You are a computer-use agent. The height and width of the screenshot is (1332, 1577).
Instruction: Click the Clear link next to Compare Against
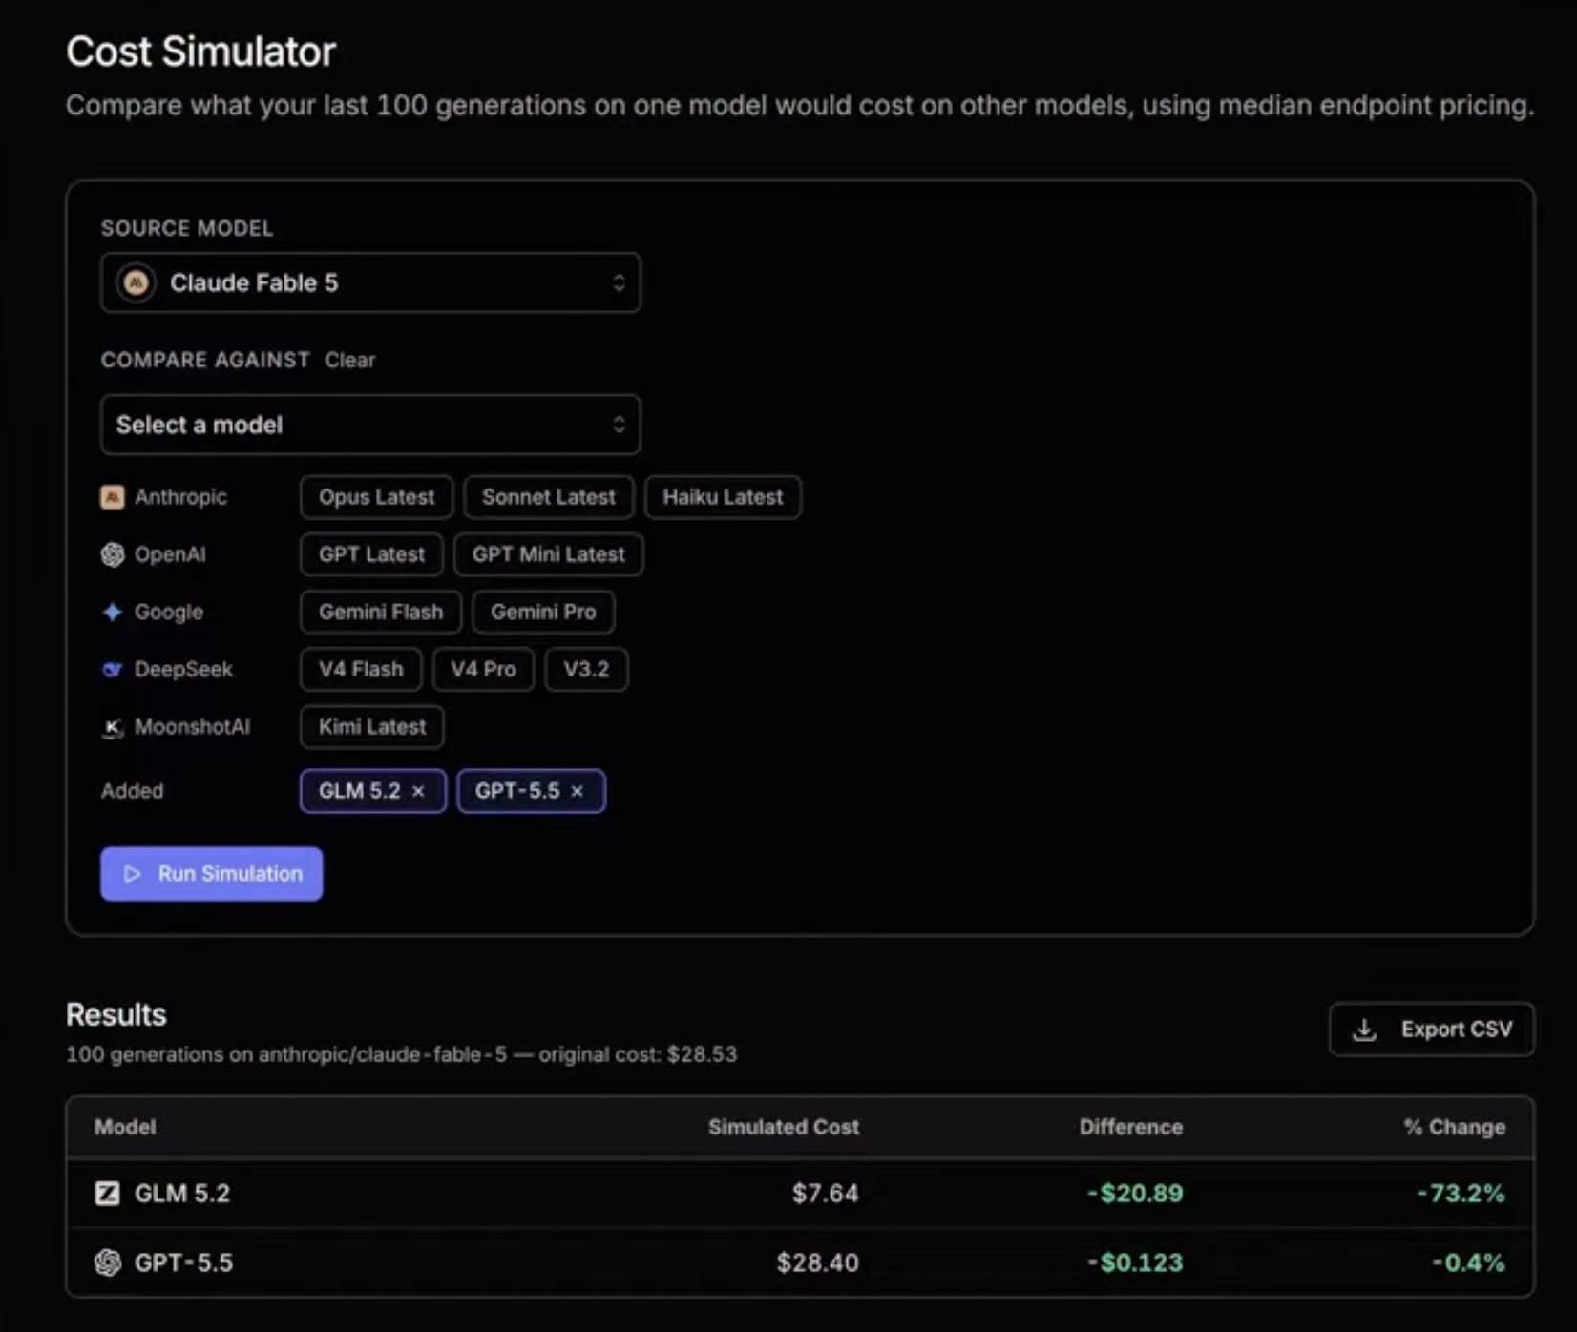pyautogui.click(x=349, y=360)
